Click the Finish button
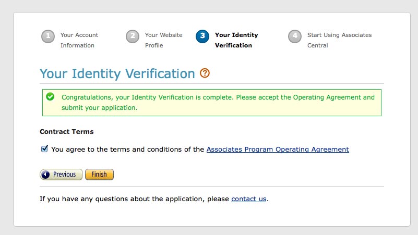The height and width of the screenshot is (235, 418). (x=100, y=175)
